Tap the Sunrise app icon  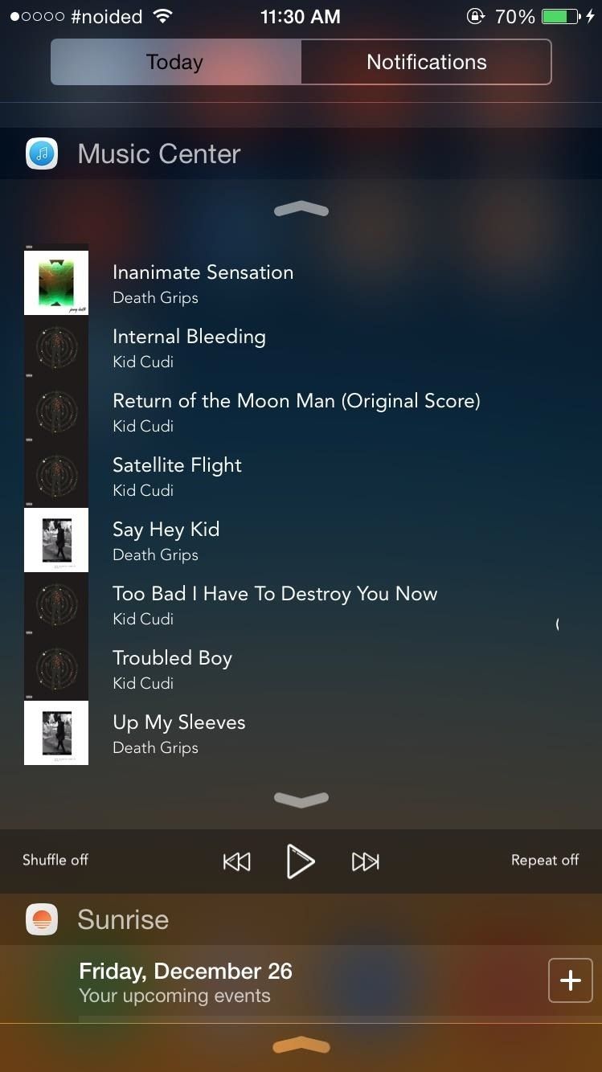42,919
